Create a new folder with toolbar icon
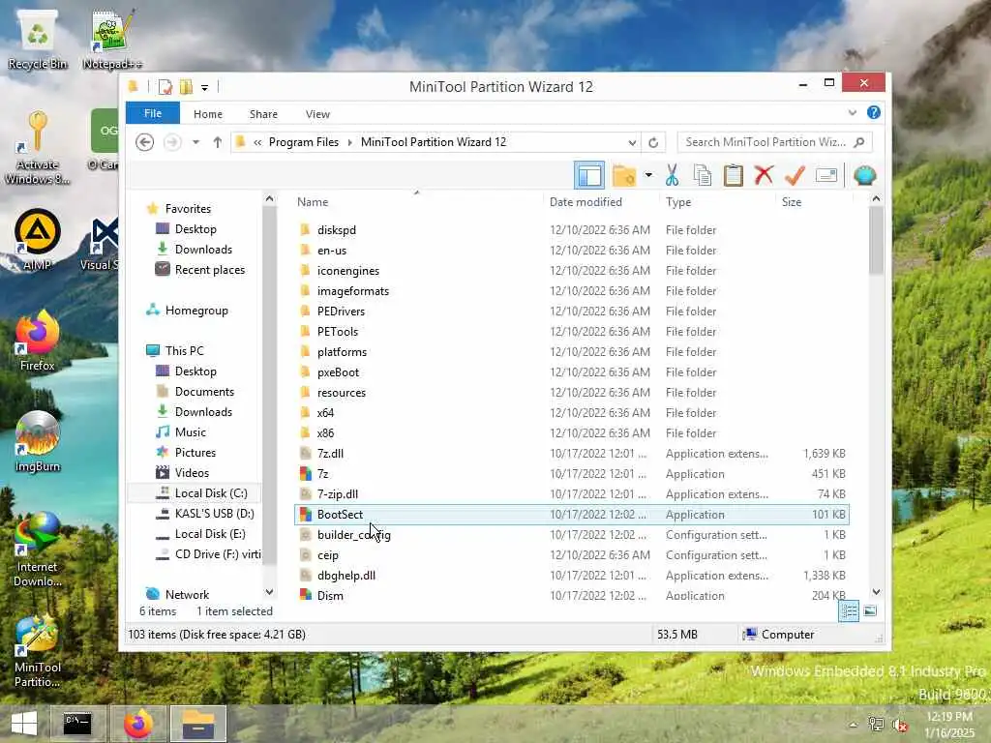The height and width of the screenshot is (743, 991). click(624, 176)
